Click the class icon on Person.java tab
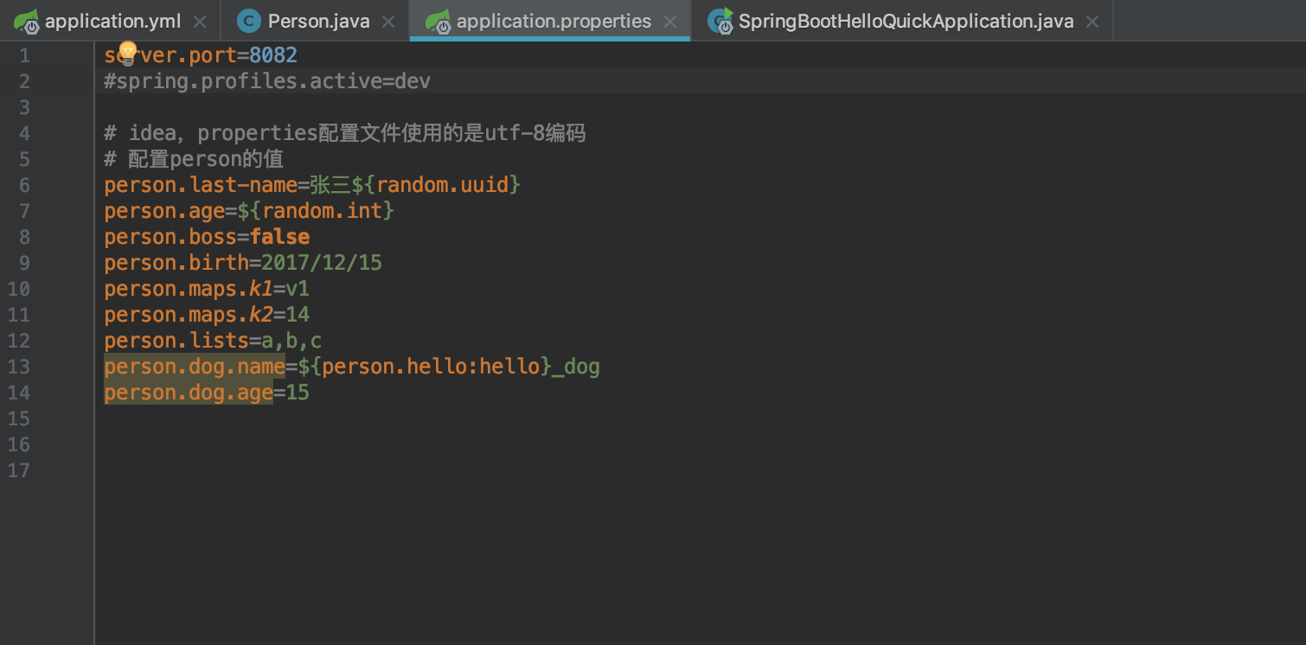The height and width of the screenshot is (645, 1306). [249, 22]
